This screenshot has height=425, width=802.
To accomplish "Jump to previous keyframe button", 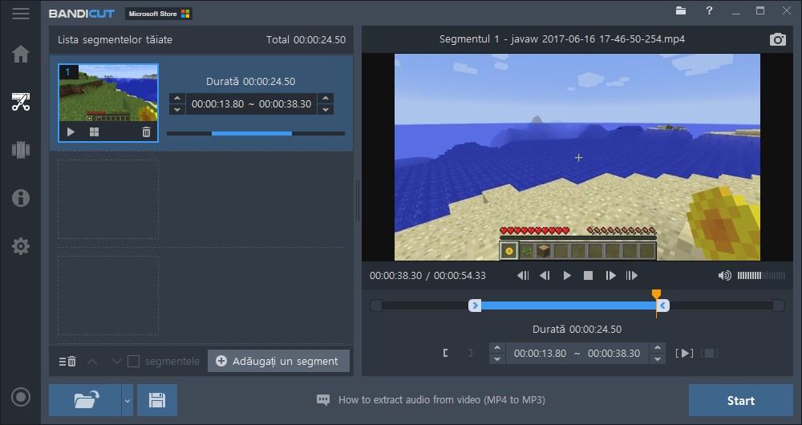I will click(523, 276).
